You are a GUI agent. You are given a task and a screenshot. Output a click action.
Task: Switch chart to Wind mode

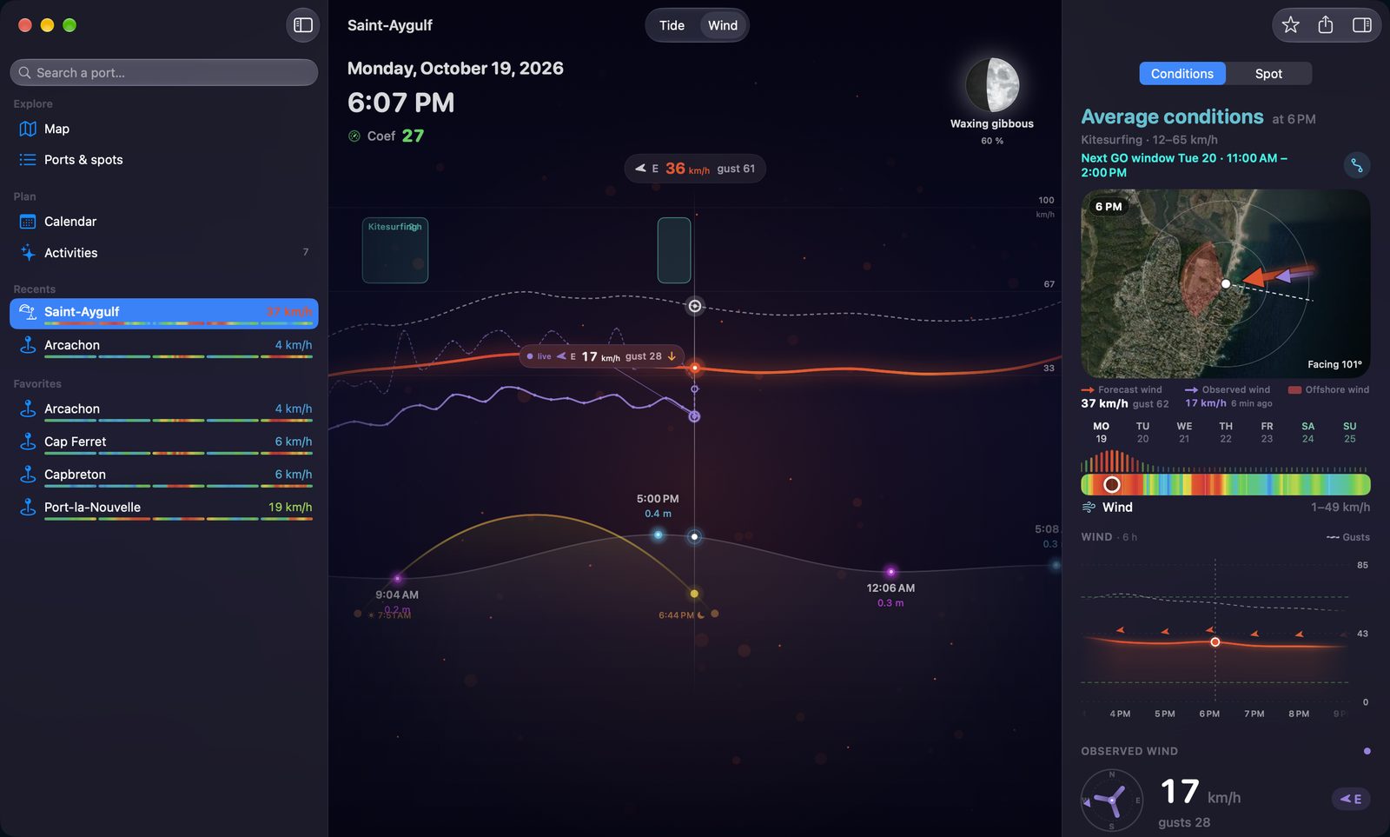coord(722,25)
